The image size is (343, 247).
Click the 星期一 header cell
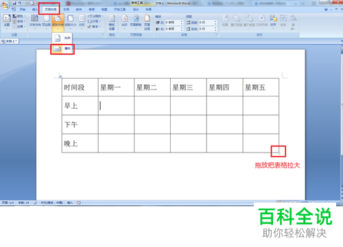116,87
